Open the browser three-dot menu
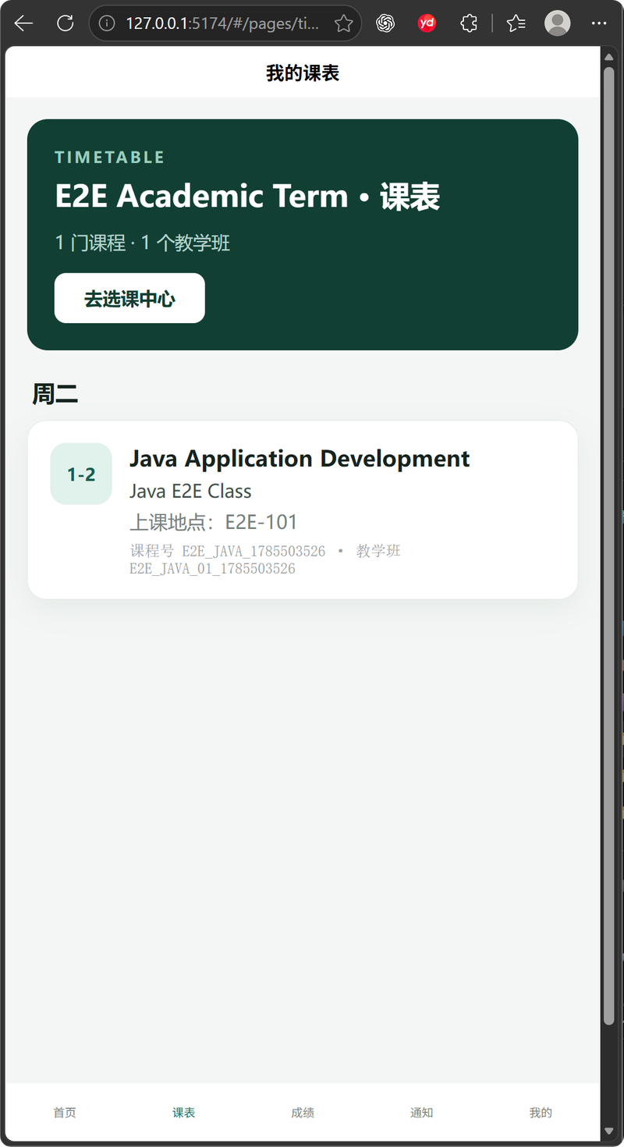Image resolution: width=624 pixels, height=1147 pixels. pos(599,23)
